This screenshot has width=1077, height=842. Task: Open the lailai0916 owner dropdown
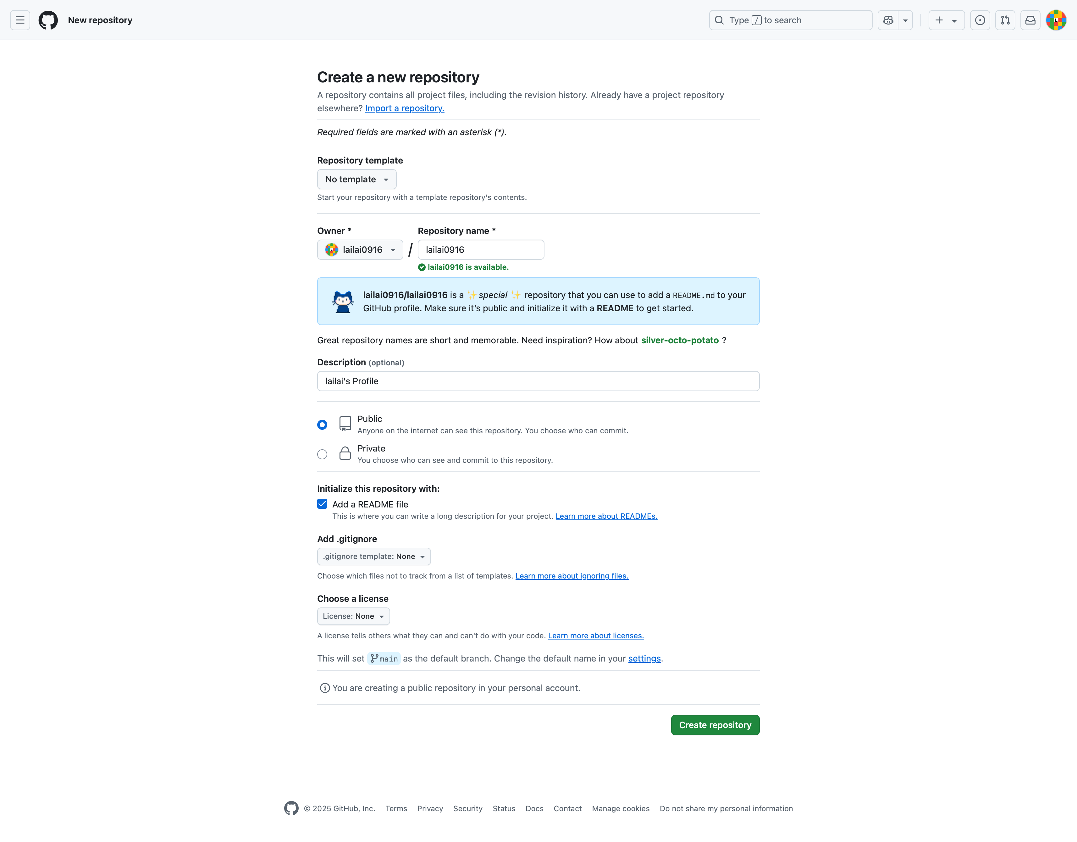point(360,250)
